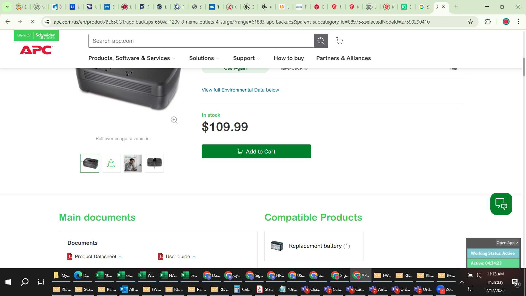The width and height of the screenshot is (526, 296).
Task: Switch to the Google search tab
Action: (424, 7)
